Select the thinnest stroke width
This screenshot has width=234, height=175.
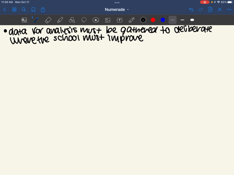173,20
